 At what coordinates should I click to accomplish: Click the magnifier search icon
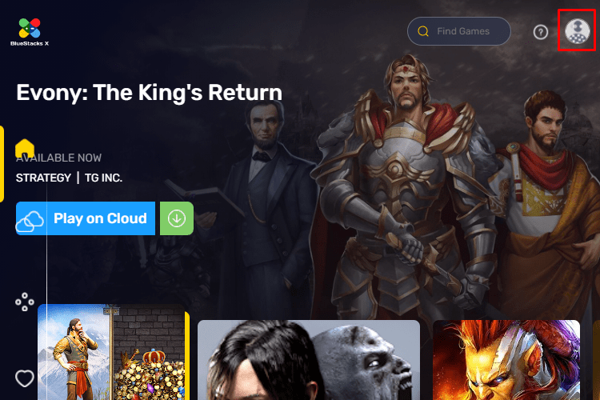point(423,31)
